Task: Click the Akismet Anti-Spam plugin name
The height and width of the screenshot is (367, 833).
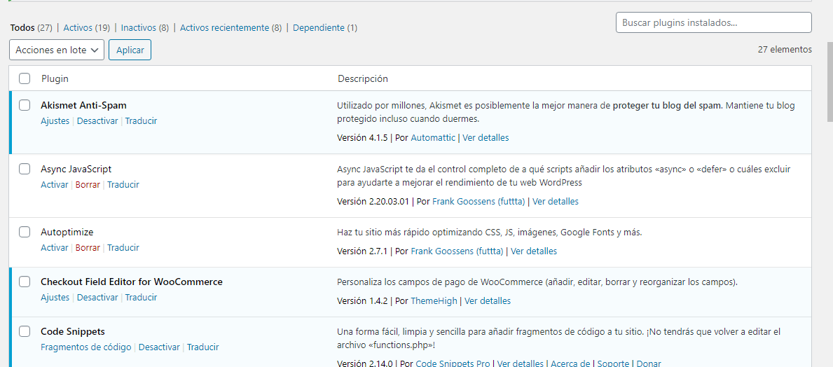Action: (83, 105)
